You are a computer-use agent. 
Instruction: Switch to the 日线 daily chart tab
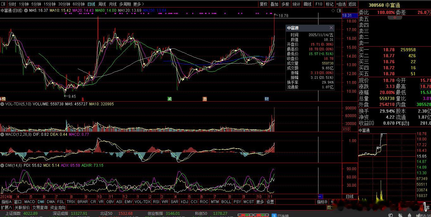tap(91, 4)
